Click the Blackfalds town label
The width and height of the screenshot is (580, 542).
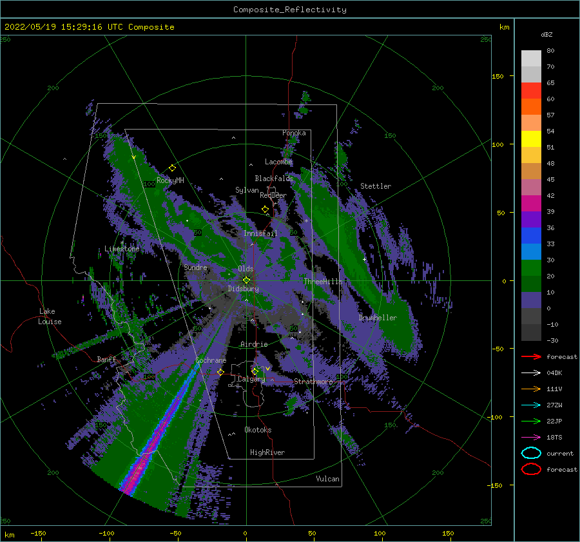click(274, 179)
